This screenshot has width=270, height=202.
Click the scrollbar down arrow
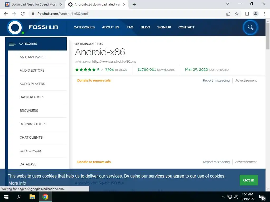point(268,189)
